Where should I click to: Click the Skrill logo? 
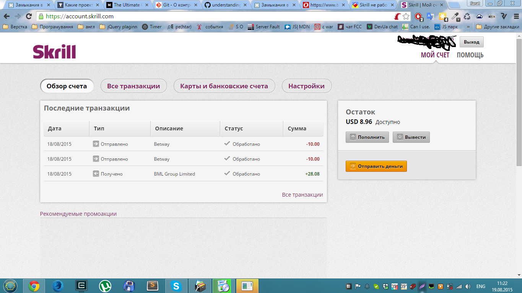(54, 52)
